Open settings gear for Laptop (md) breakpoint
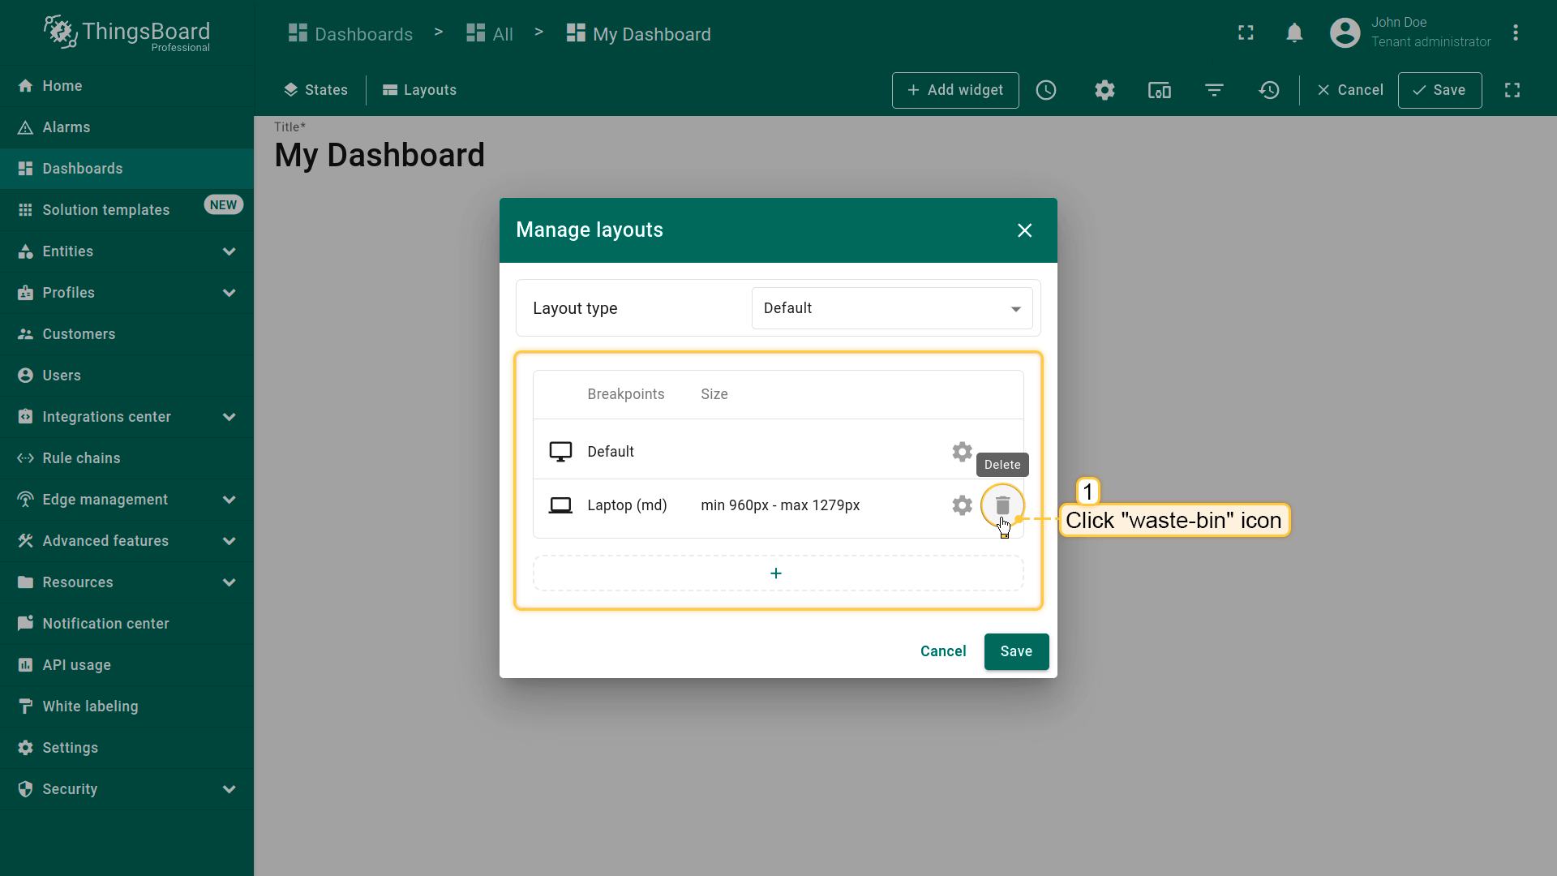The image size is (1557, 876). (962, 505)
